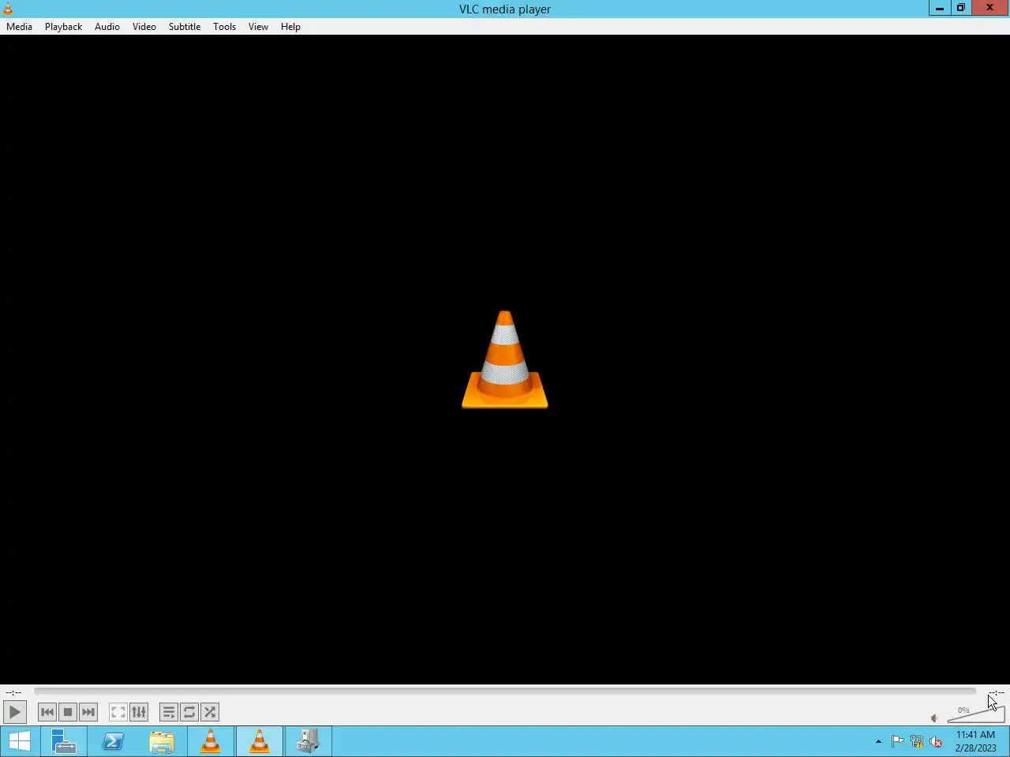The width and height of the screenshot is (1010, 757).
Task: Open the Subtitle menu
Action: click(185, 26)
